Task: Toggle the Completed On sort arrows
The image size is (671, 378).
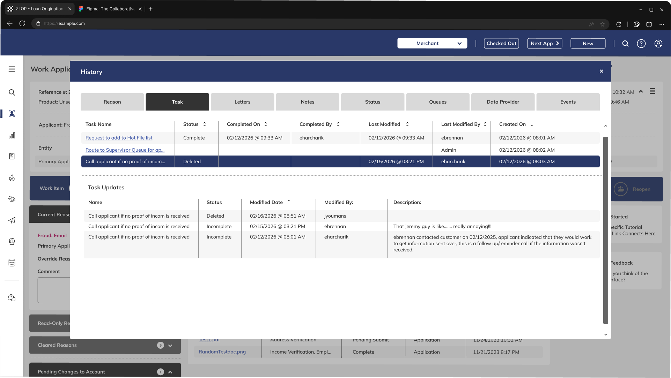Action: coord(266,124)
